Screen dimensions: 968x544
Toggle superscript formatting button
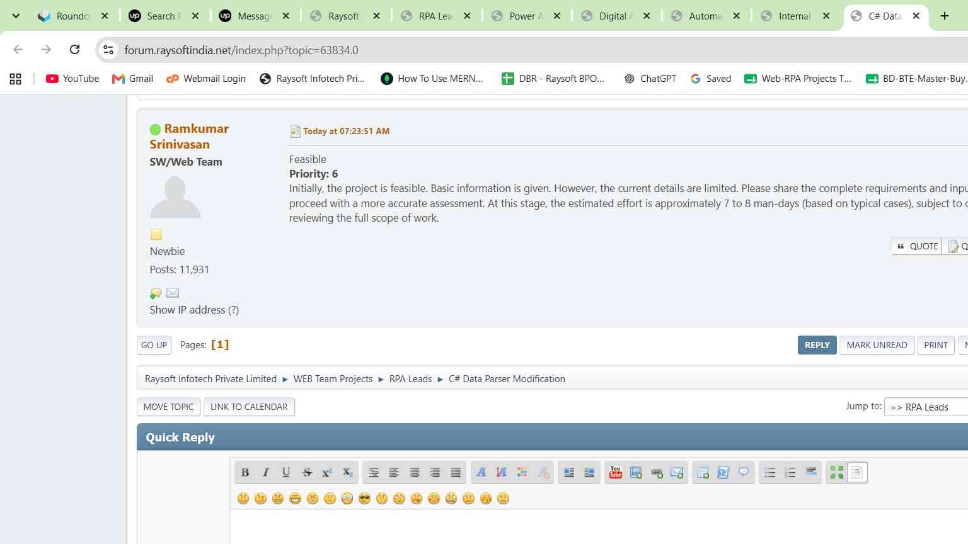(326, 472)
